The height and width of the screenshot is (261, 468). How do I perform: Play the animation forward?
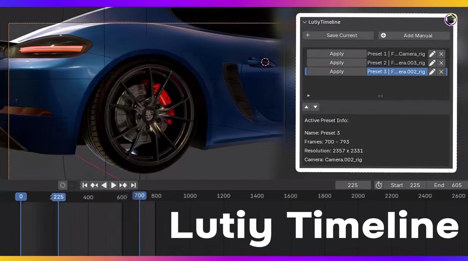coord(114,185)
